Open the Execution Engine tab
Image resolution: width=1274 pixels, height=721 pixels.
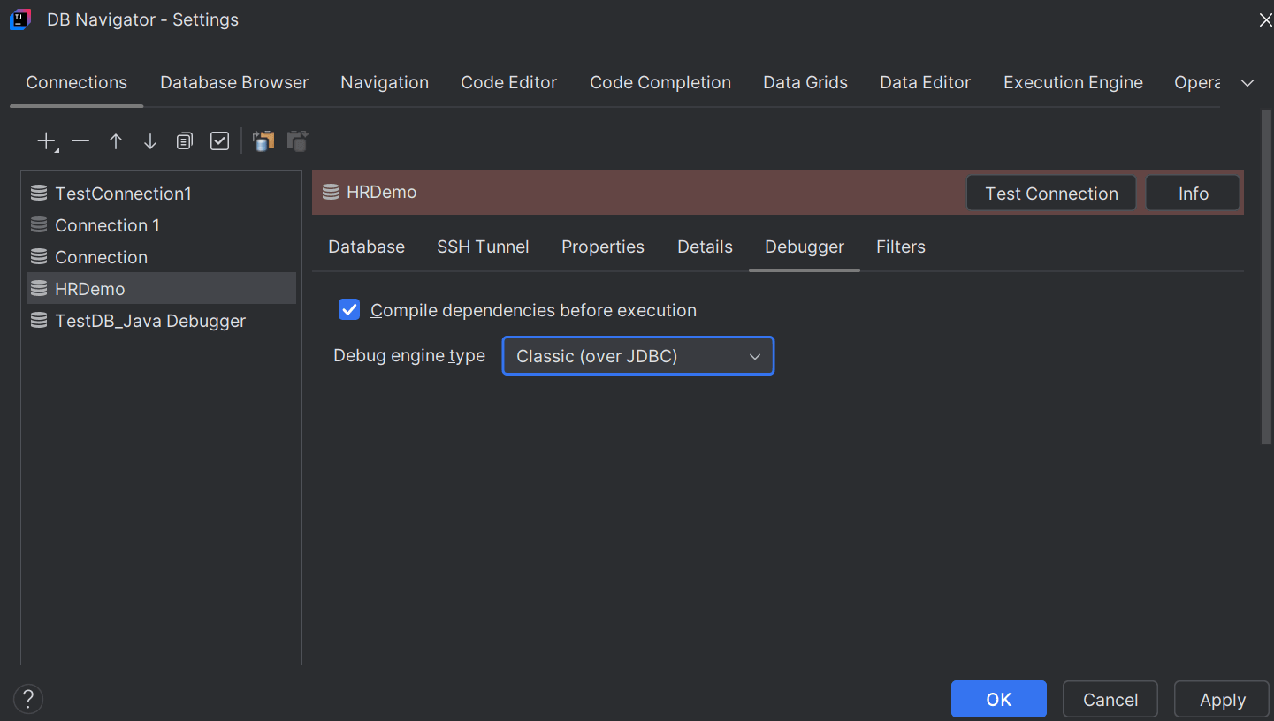point(1073,83)
